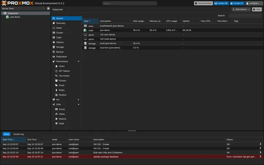Open the Server View gear settings icon
The image size is (264, 165).
pyautogui.click(x=48, y=8)
